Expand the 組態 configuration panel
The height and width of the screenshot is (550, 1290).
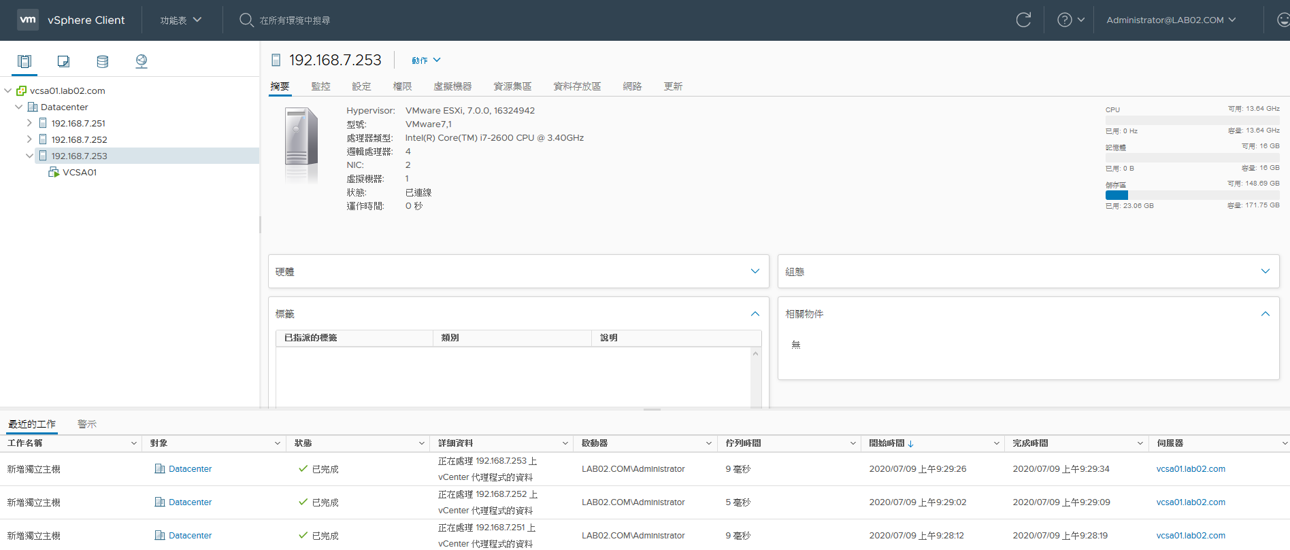[x=1265, y=271]
